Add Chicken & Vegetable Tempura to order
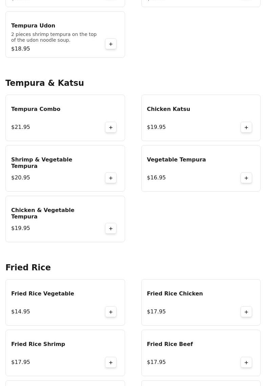 111,229
